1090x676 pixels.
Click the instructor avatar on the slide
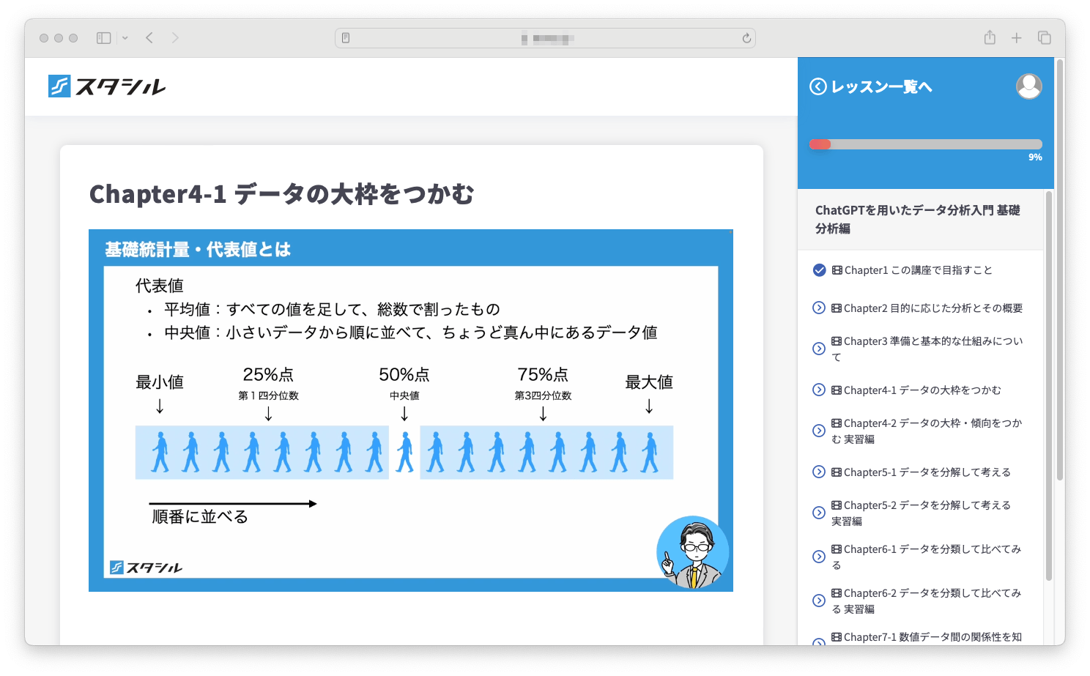pyautogui.click(x=692, y=553)
